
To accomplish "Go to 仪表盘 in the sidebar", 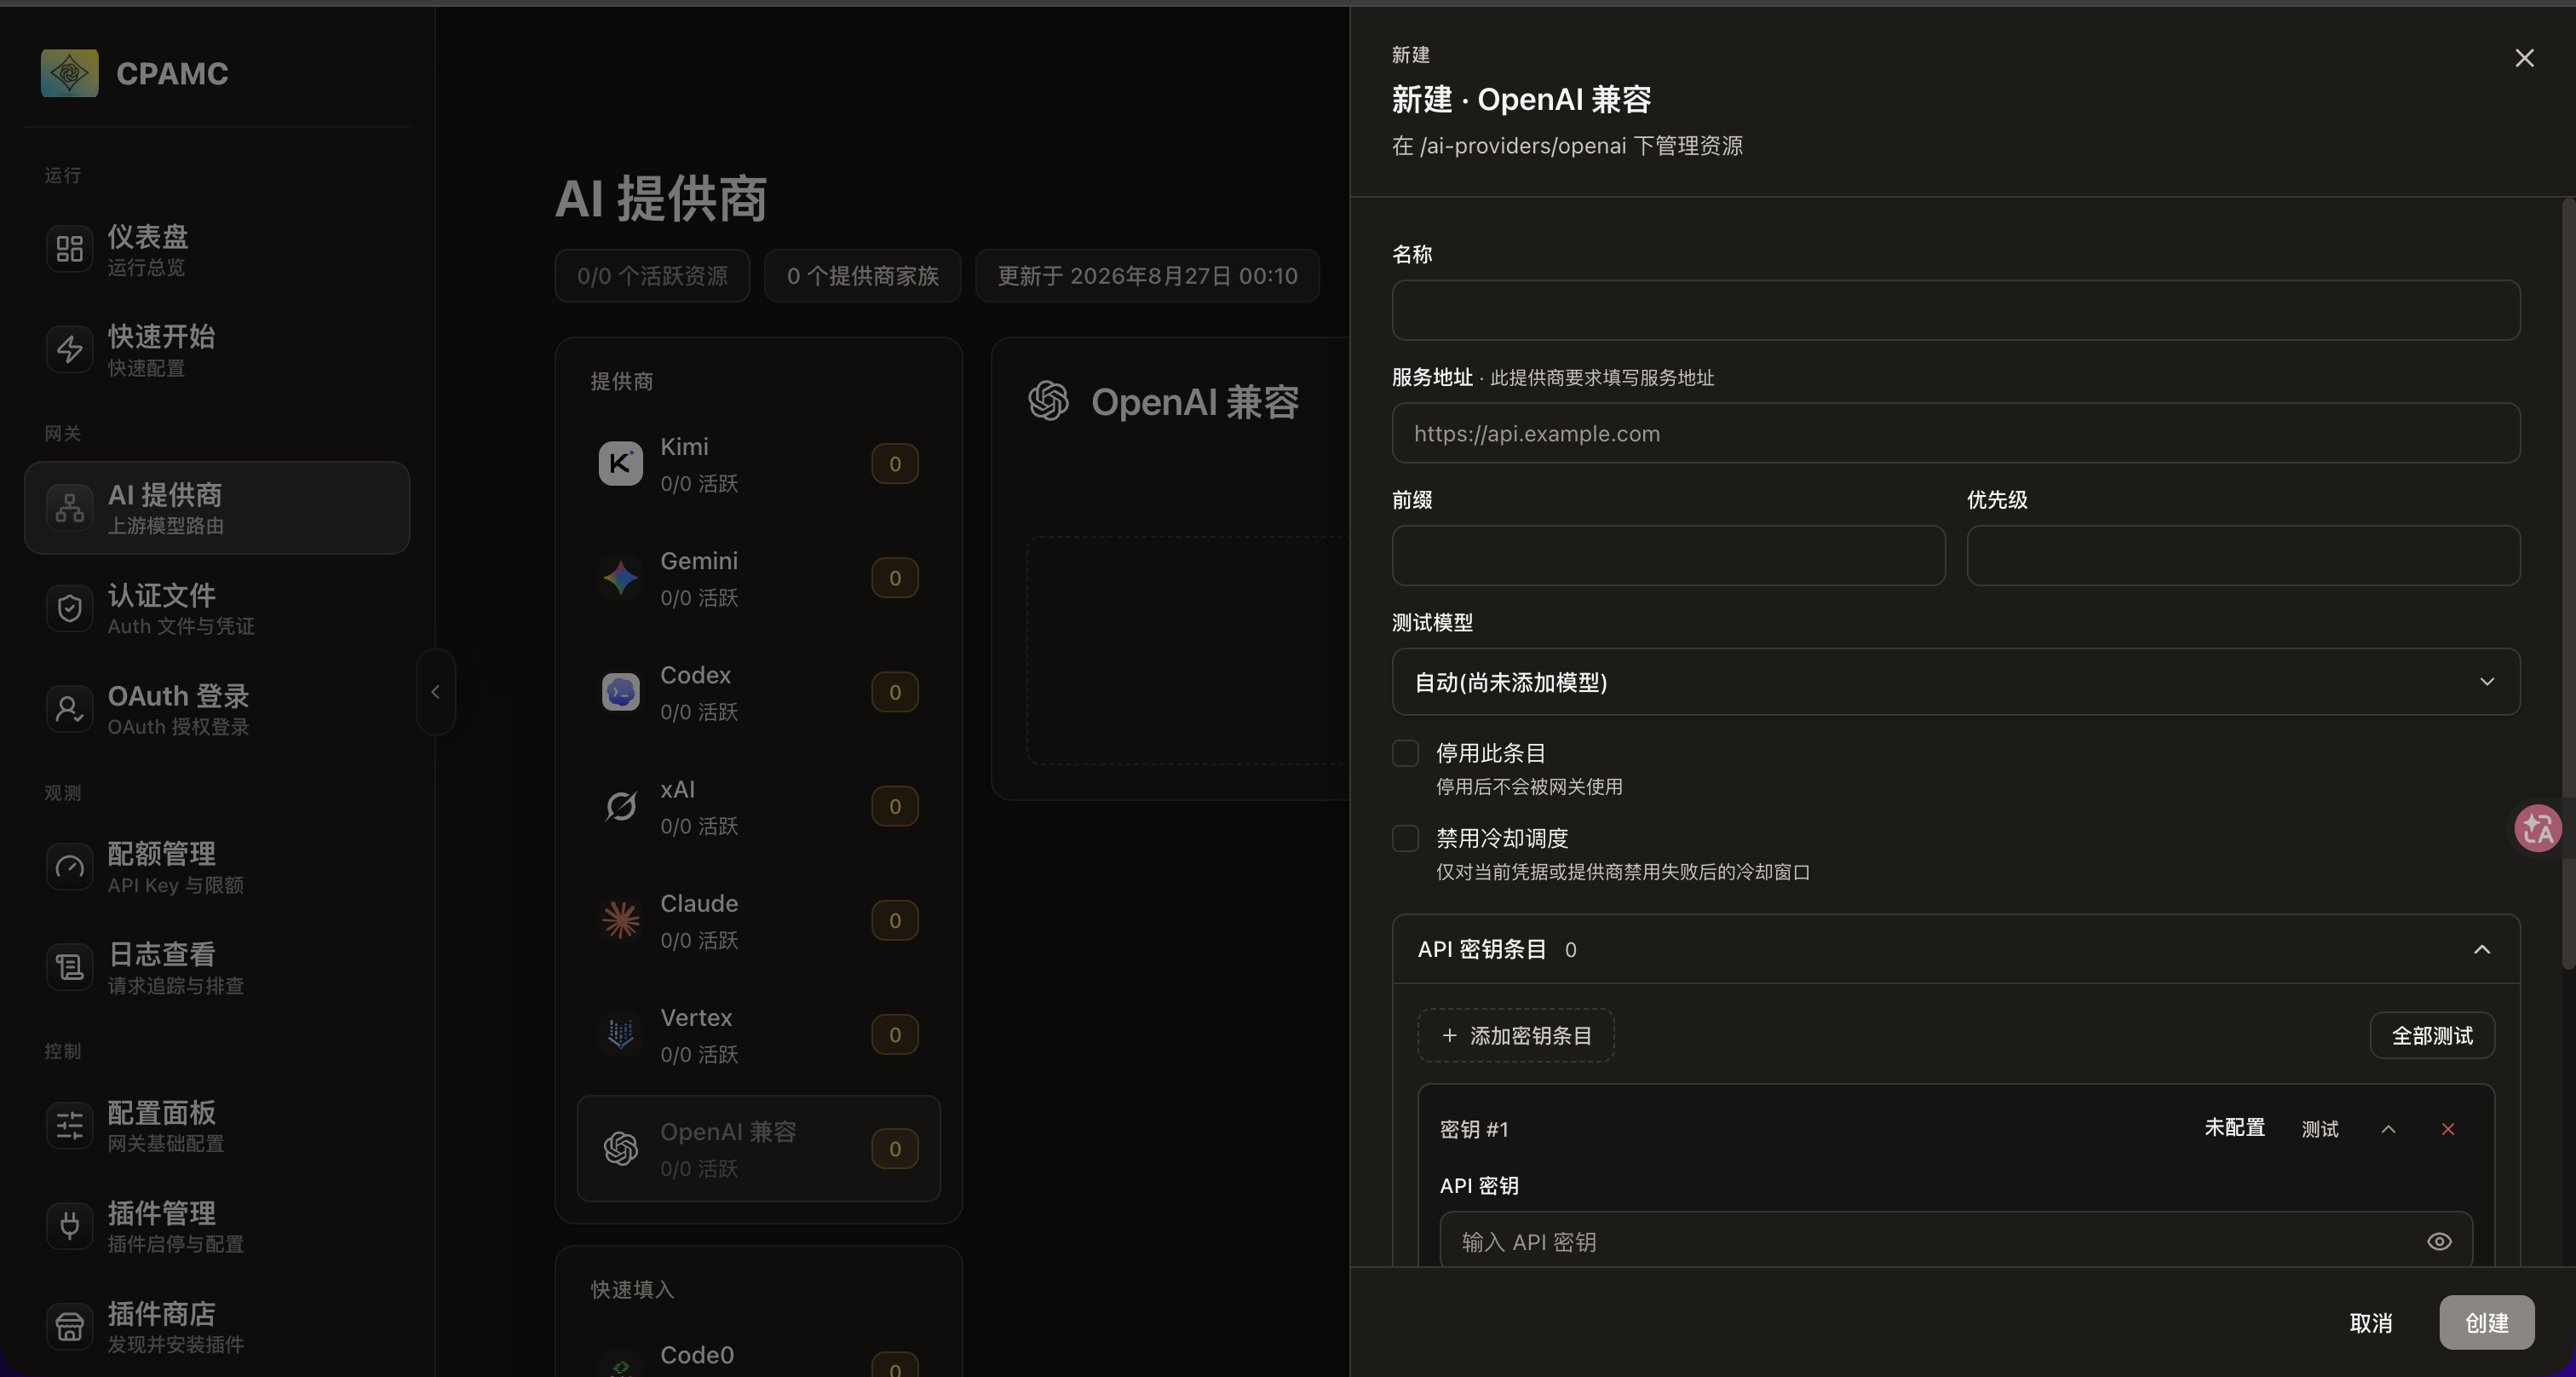I will [x=217, y=248].
